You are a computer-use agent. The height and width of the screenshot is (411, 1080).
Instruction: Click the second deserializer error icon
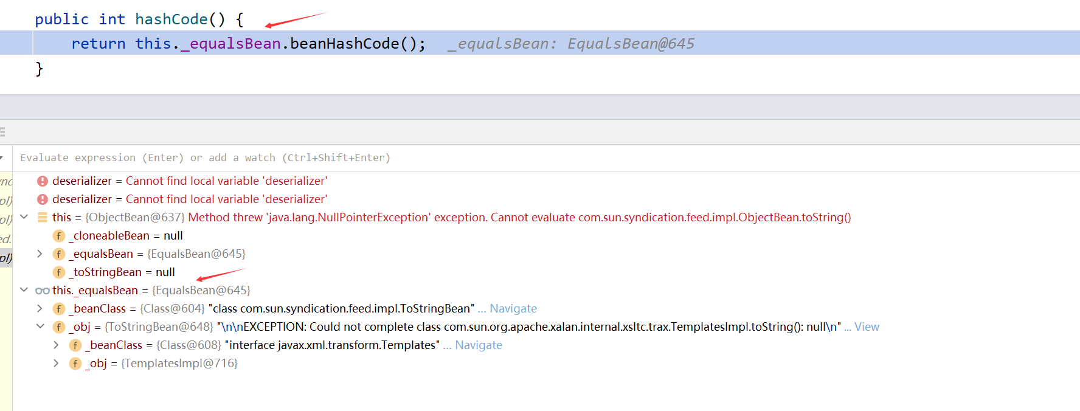point(43,199)
